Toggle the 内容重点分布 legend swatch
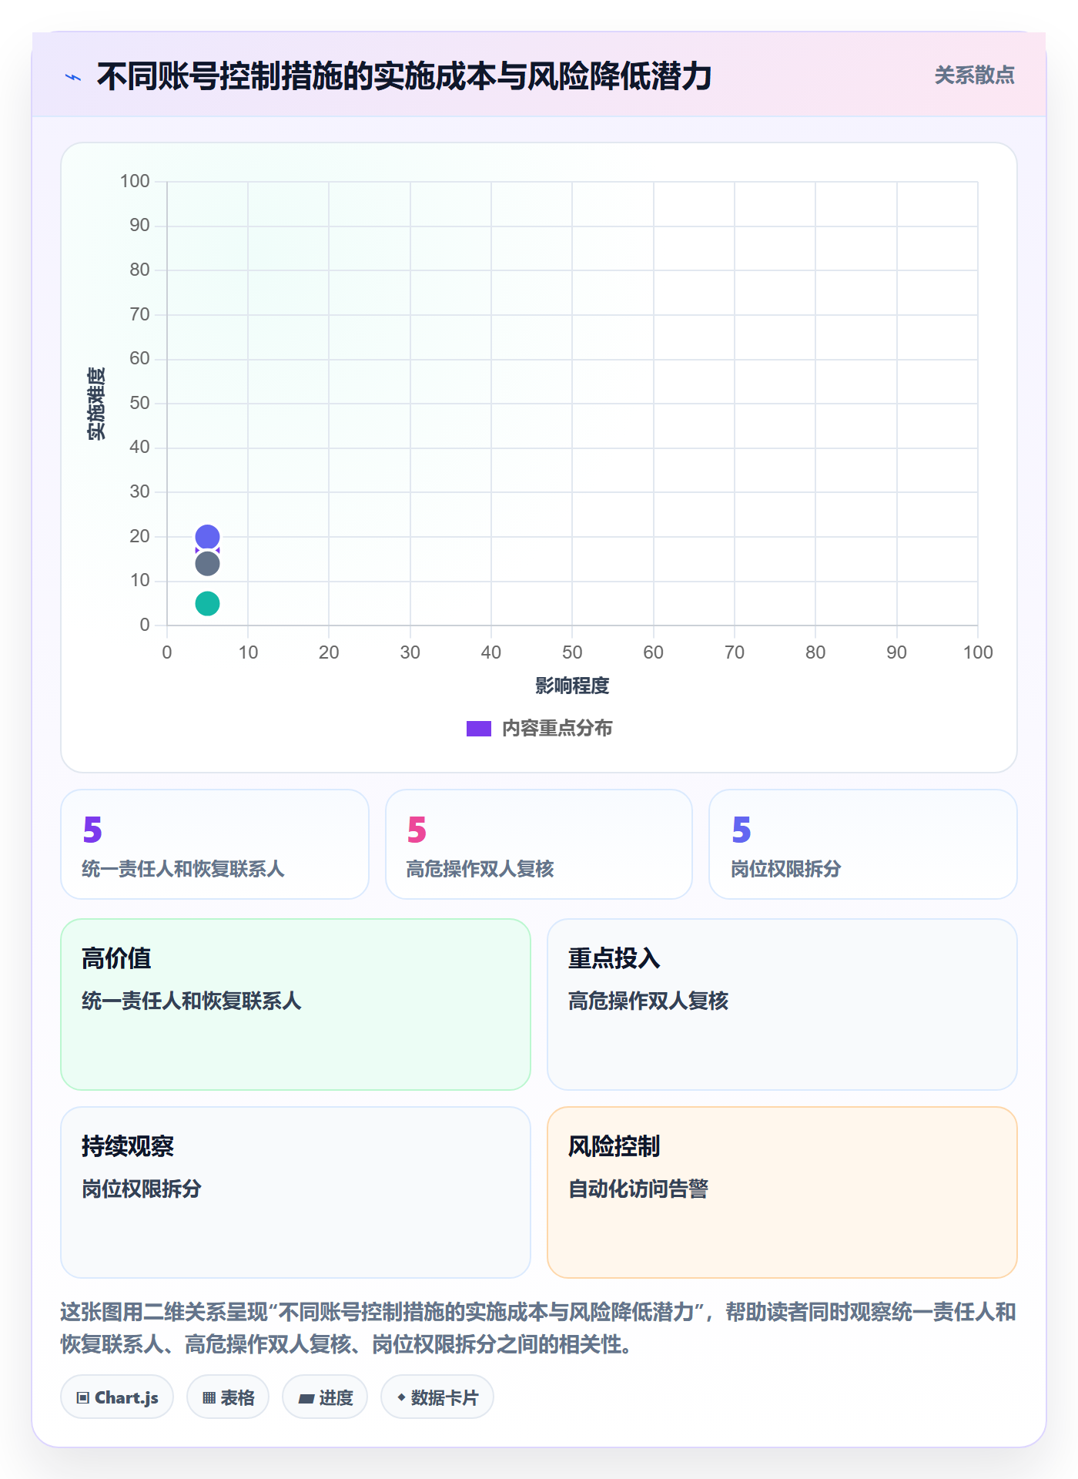 [479, 729]
